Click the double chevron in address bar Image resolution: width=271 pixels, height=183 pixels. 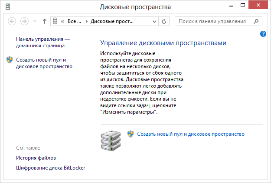tap(62, 21)
